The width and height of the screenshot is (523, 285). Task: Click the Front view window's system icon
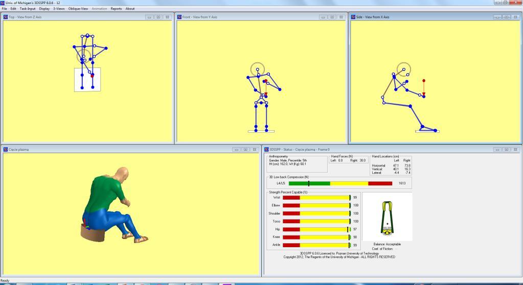click(179, 17)
